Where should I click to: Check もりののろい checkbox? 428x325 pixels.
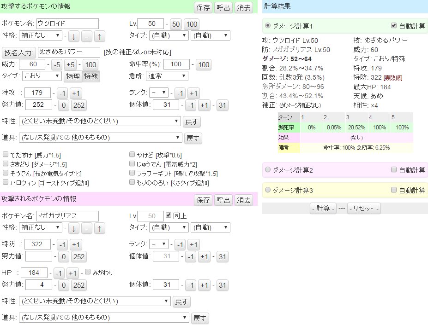tap(132, 182)
